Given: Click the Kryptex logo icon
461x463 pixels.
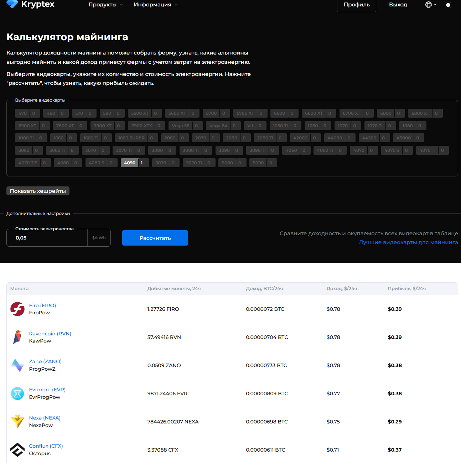Looking at the screenshot, I should 12,4.
